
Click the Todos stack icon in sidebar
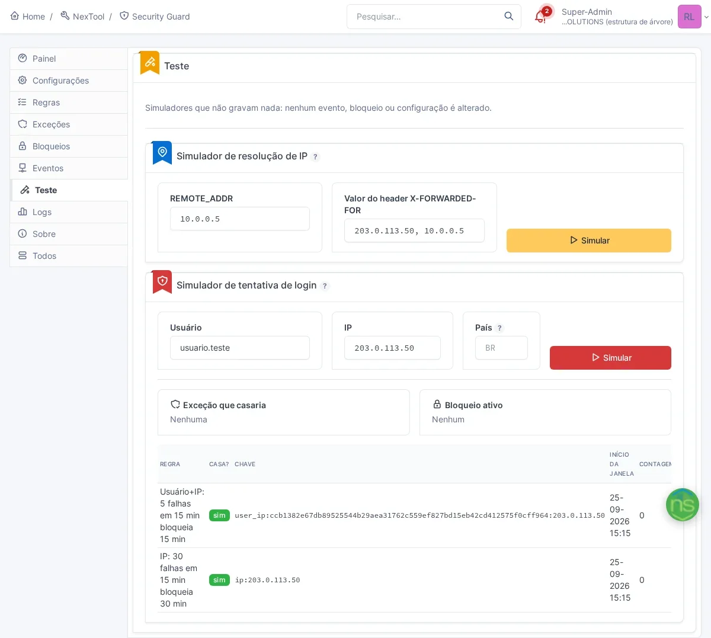[23, 255]
